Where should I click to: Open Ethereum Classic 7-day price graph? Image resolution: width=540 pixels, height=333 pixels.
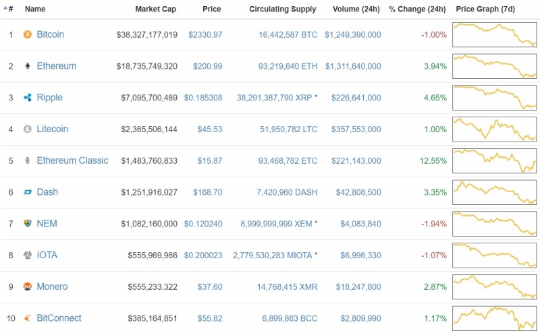point(495,160)
